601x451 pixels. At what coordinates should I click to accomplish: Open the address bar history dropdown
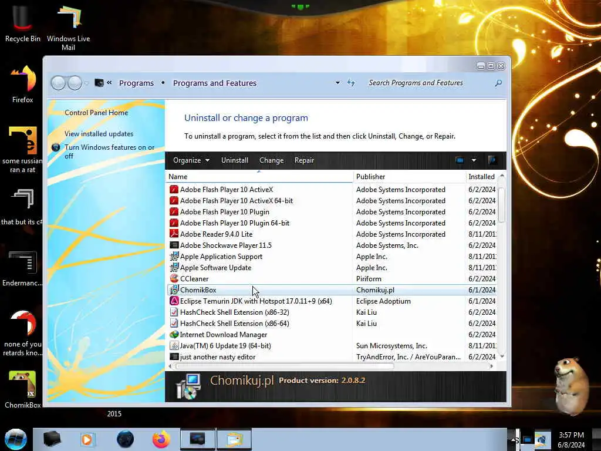click(337, 83)
